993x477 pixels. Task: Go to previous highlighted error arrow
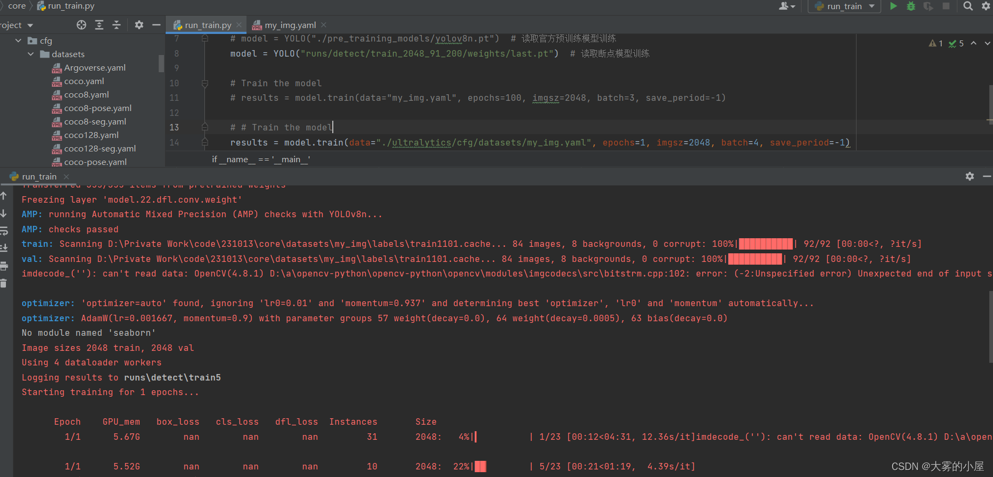click(x=974, y=43)
